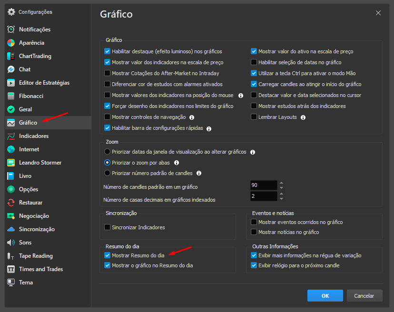Click the Opções green circle icon

pyautogui.click(x=11, y=189)
